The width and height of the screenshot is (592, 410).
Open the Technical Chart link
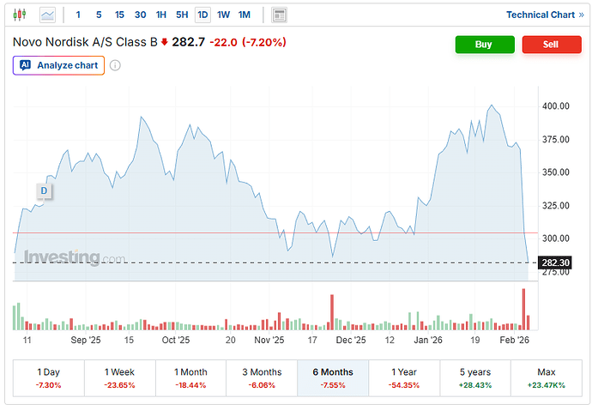[545, 15]
